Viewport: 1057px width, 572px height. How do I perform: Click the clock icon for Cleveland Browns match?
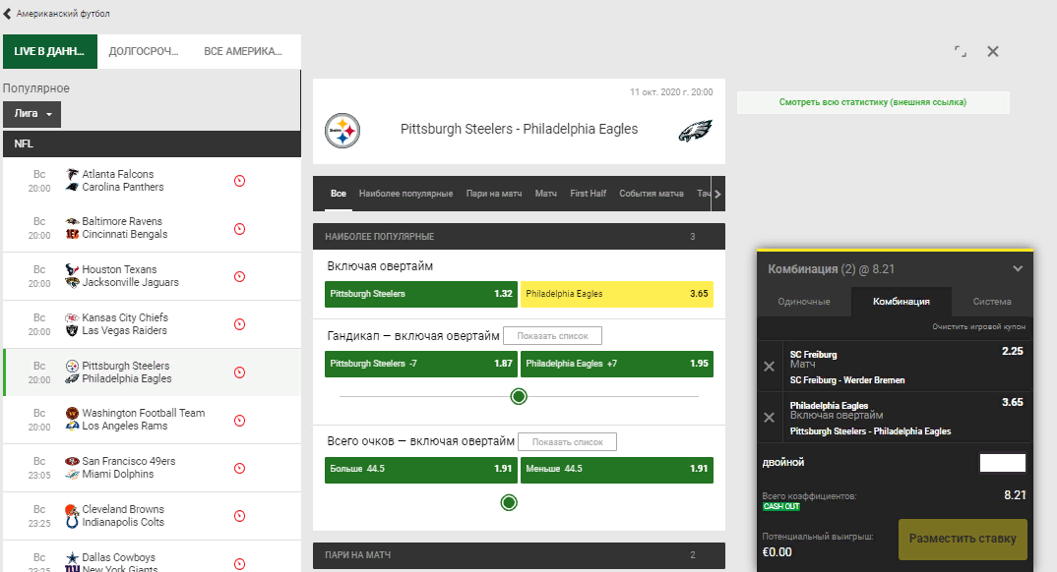click(239, 516)
